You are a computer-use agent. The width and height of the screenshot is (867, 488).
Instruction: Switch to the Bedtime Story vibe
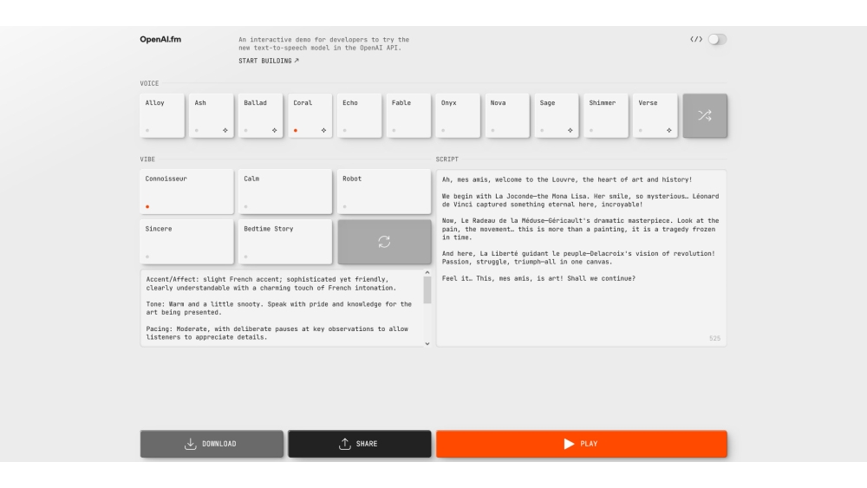pos(285,242)
